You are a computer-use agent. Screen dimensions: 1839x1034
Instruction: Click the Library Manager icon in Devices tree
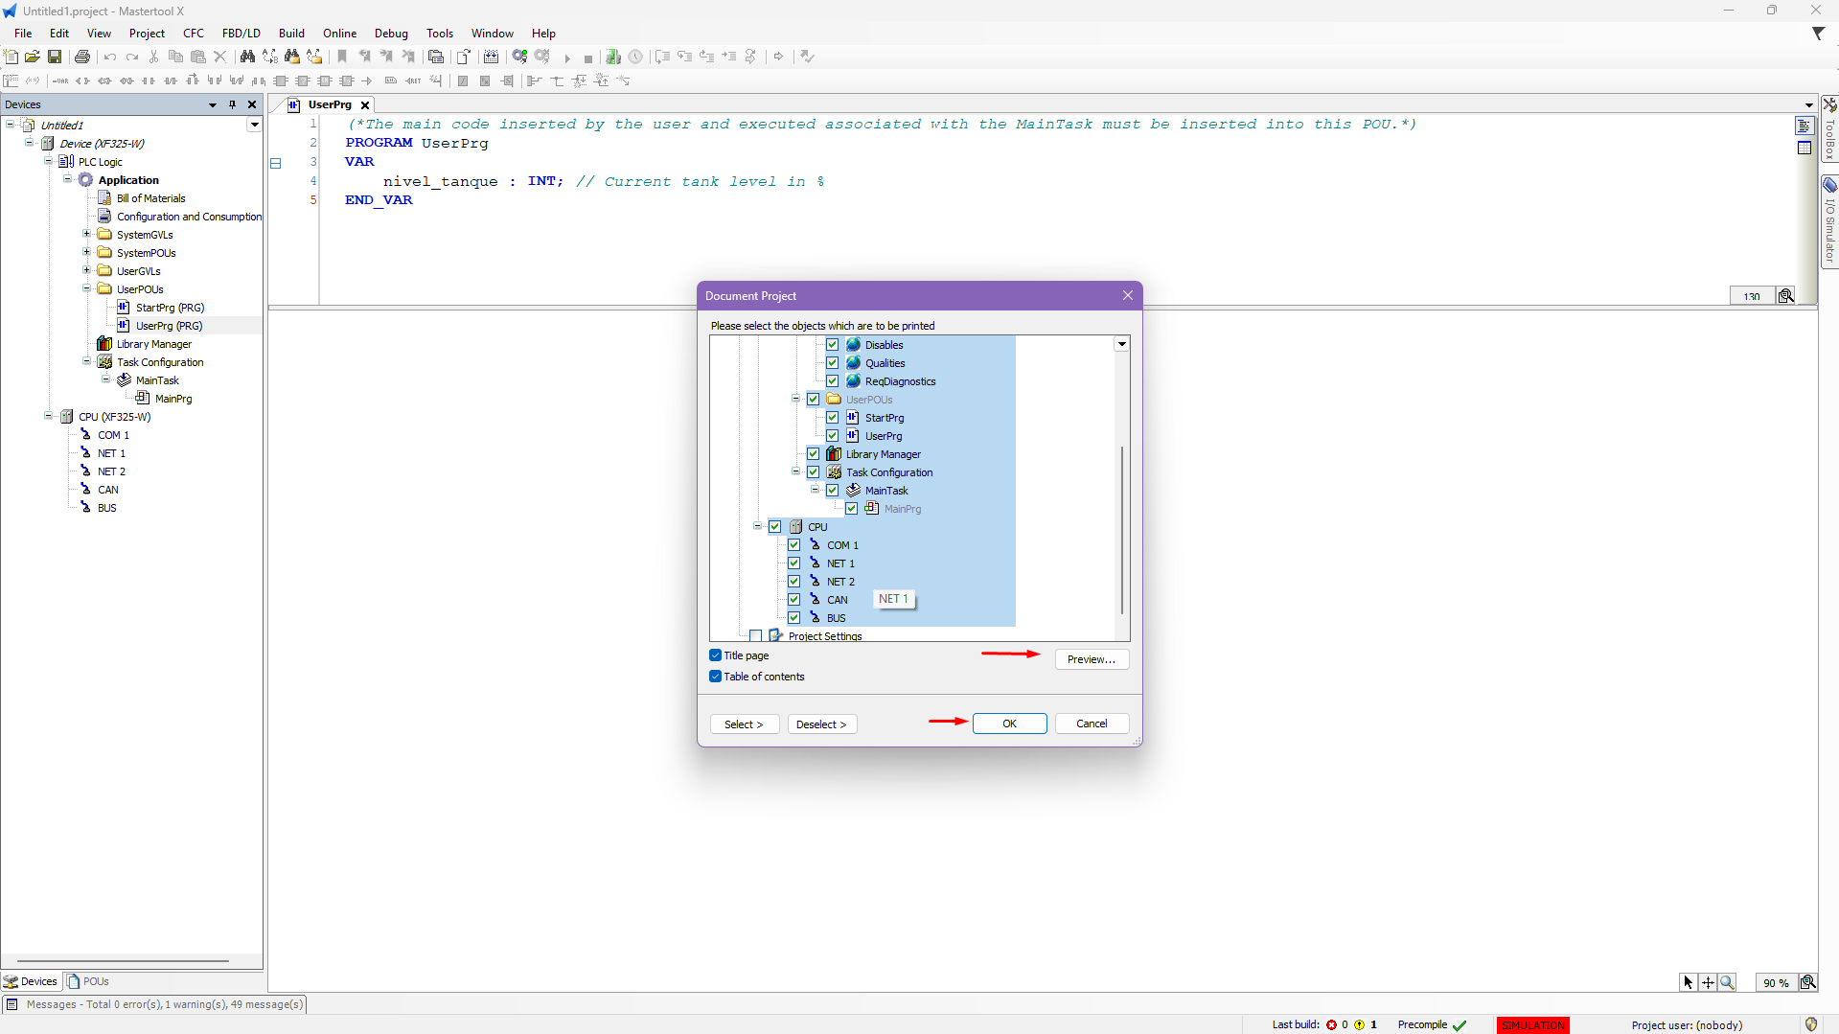tap(104, 344)
